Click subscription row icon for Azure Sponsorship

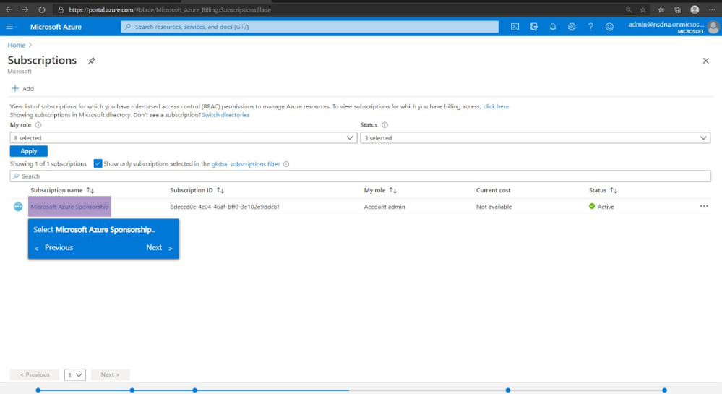(x=18, y=207)
